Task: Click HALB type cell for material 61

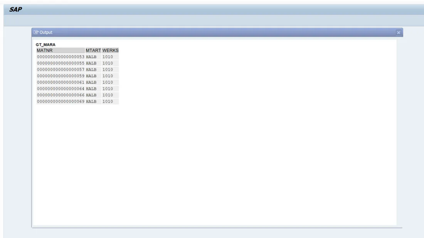Action: (x=91, y=83)
